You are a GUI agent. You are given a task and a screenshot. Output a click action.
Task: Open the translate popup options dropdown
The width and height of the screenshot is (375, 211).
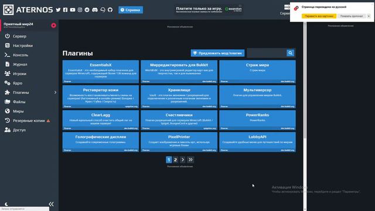(x=369, y=16)
